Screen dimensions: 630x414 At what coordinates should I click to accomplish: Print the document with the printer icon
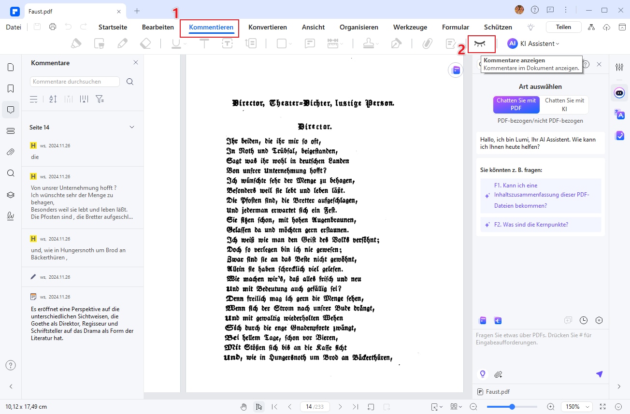pyautogui.click(x=53, y=27)
